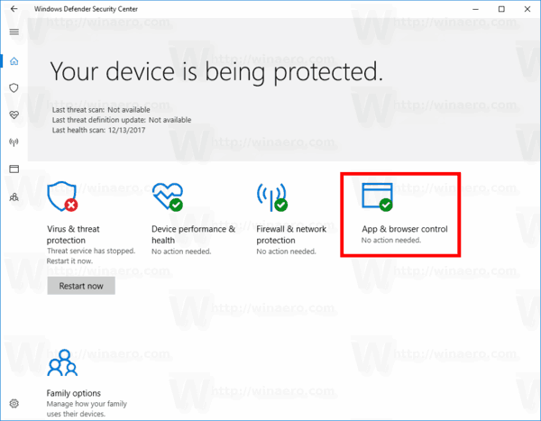Maximize the Windows Defender Security Center window

[501, 9]
